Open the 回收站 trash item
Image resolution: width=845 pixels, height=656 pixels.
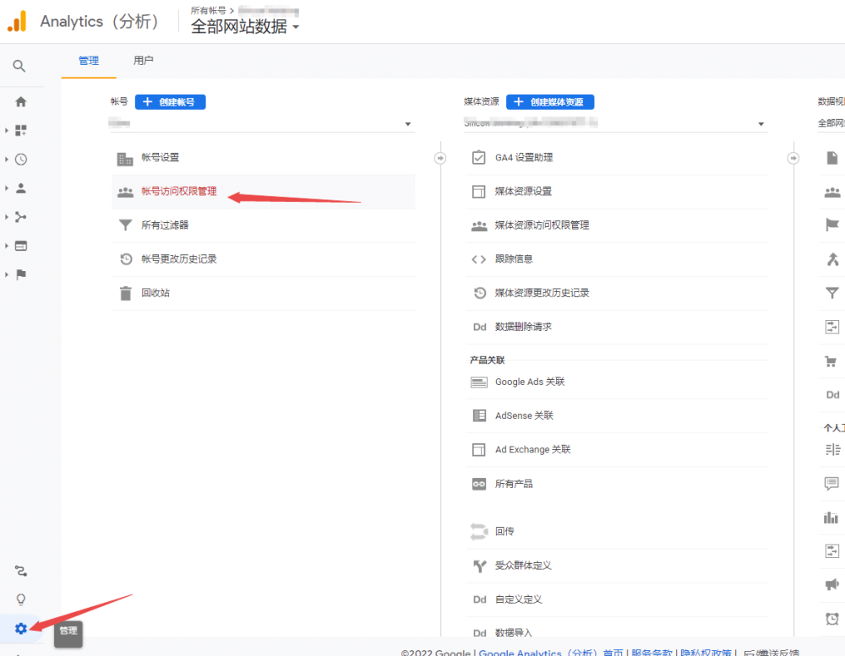pyautogui.click(x=155, y=293)
